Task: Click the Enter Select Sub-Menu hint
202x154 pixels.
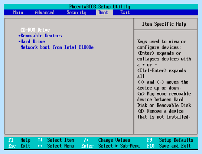Action: (x=111, y=146)
